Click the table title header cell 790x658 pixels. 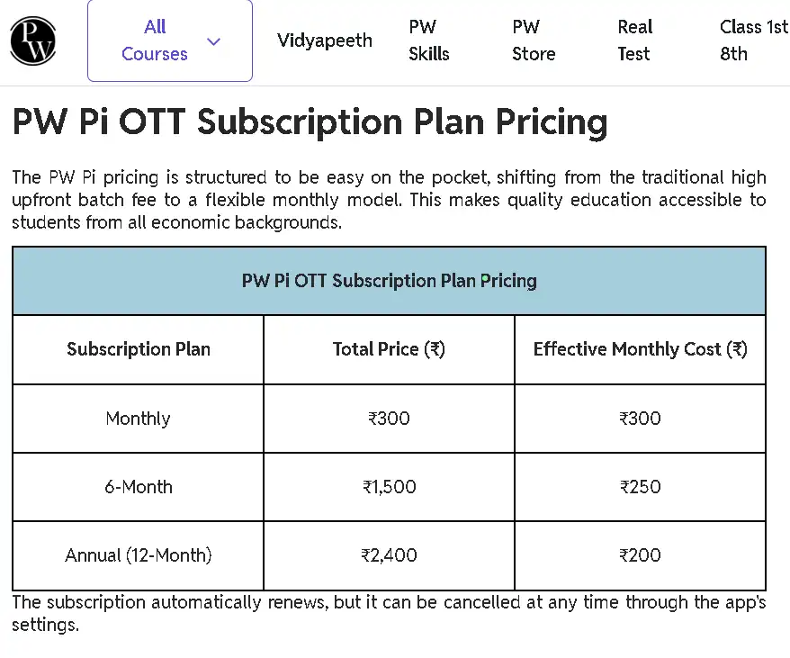tap(389, 281)
